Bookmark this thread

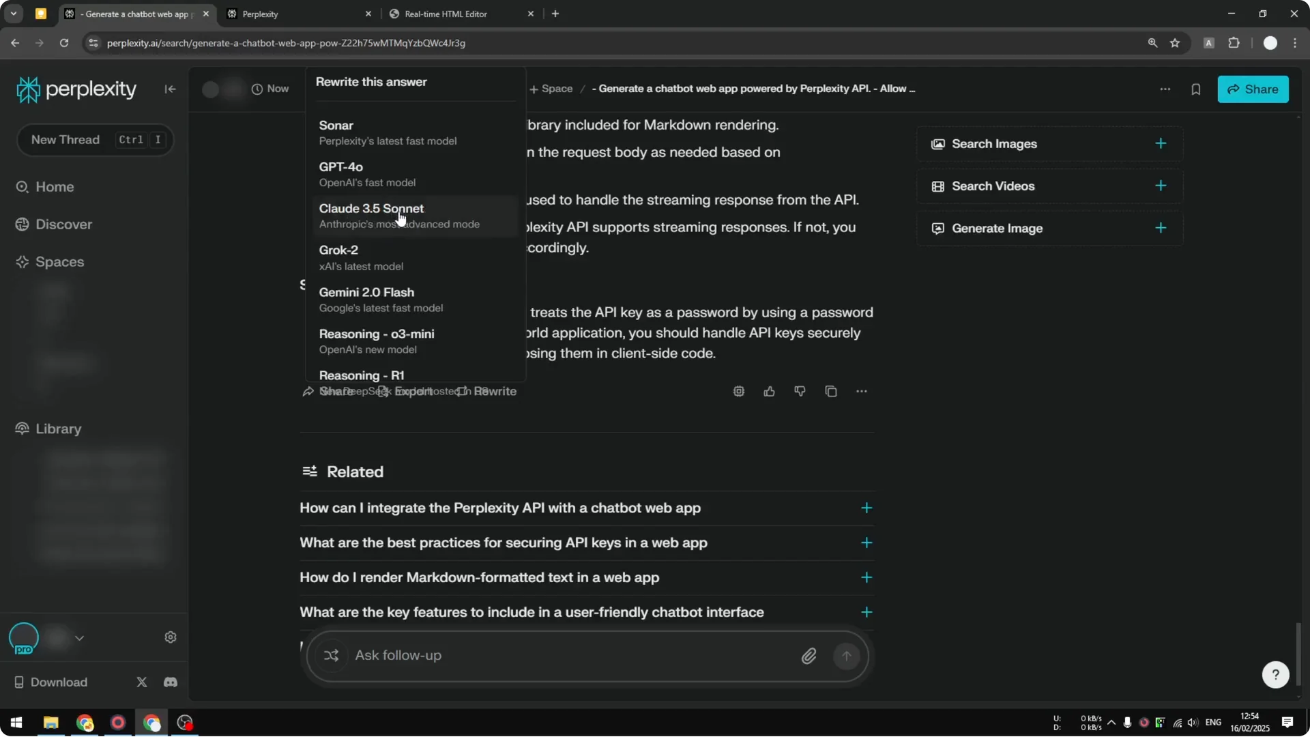1196,89
